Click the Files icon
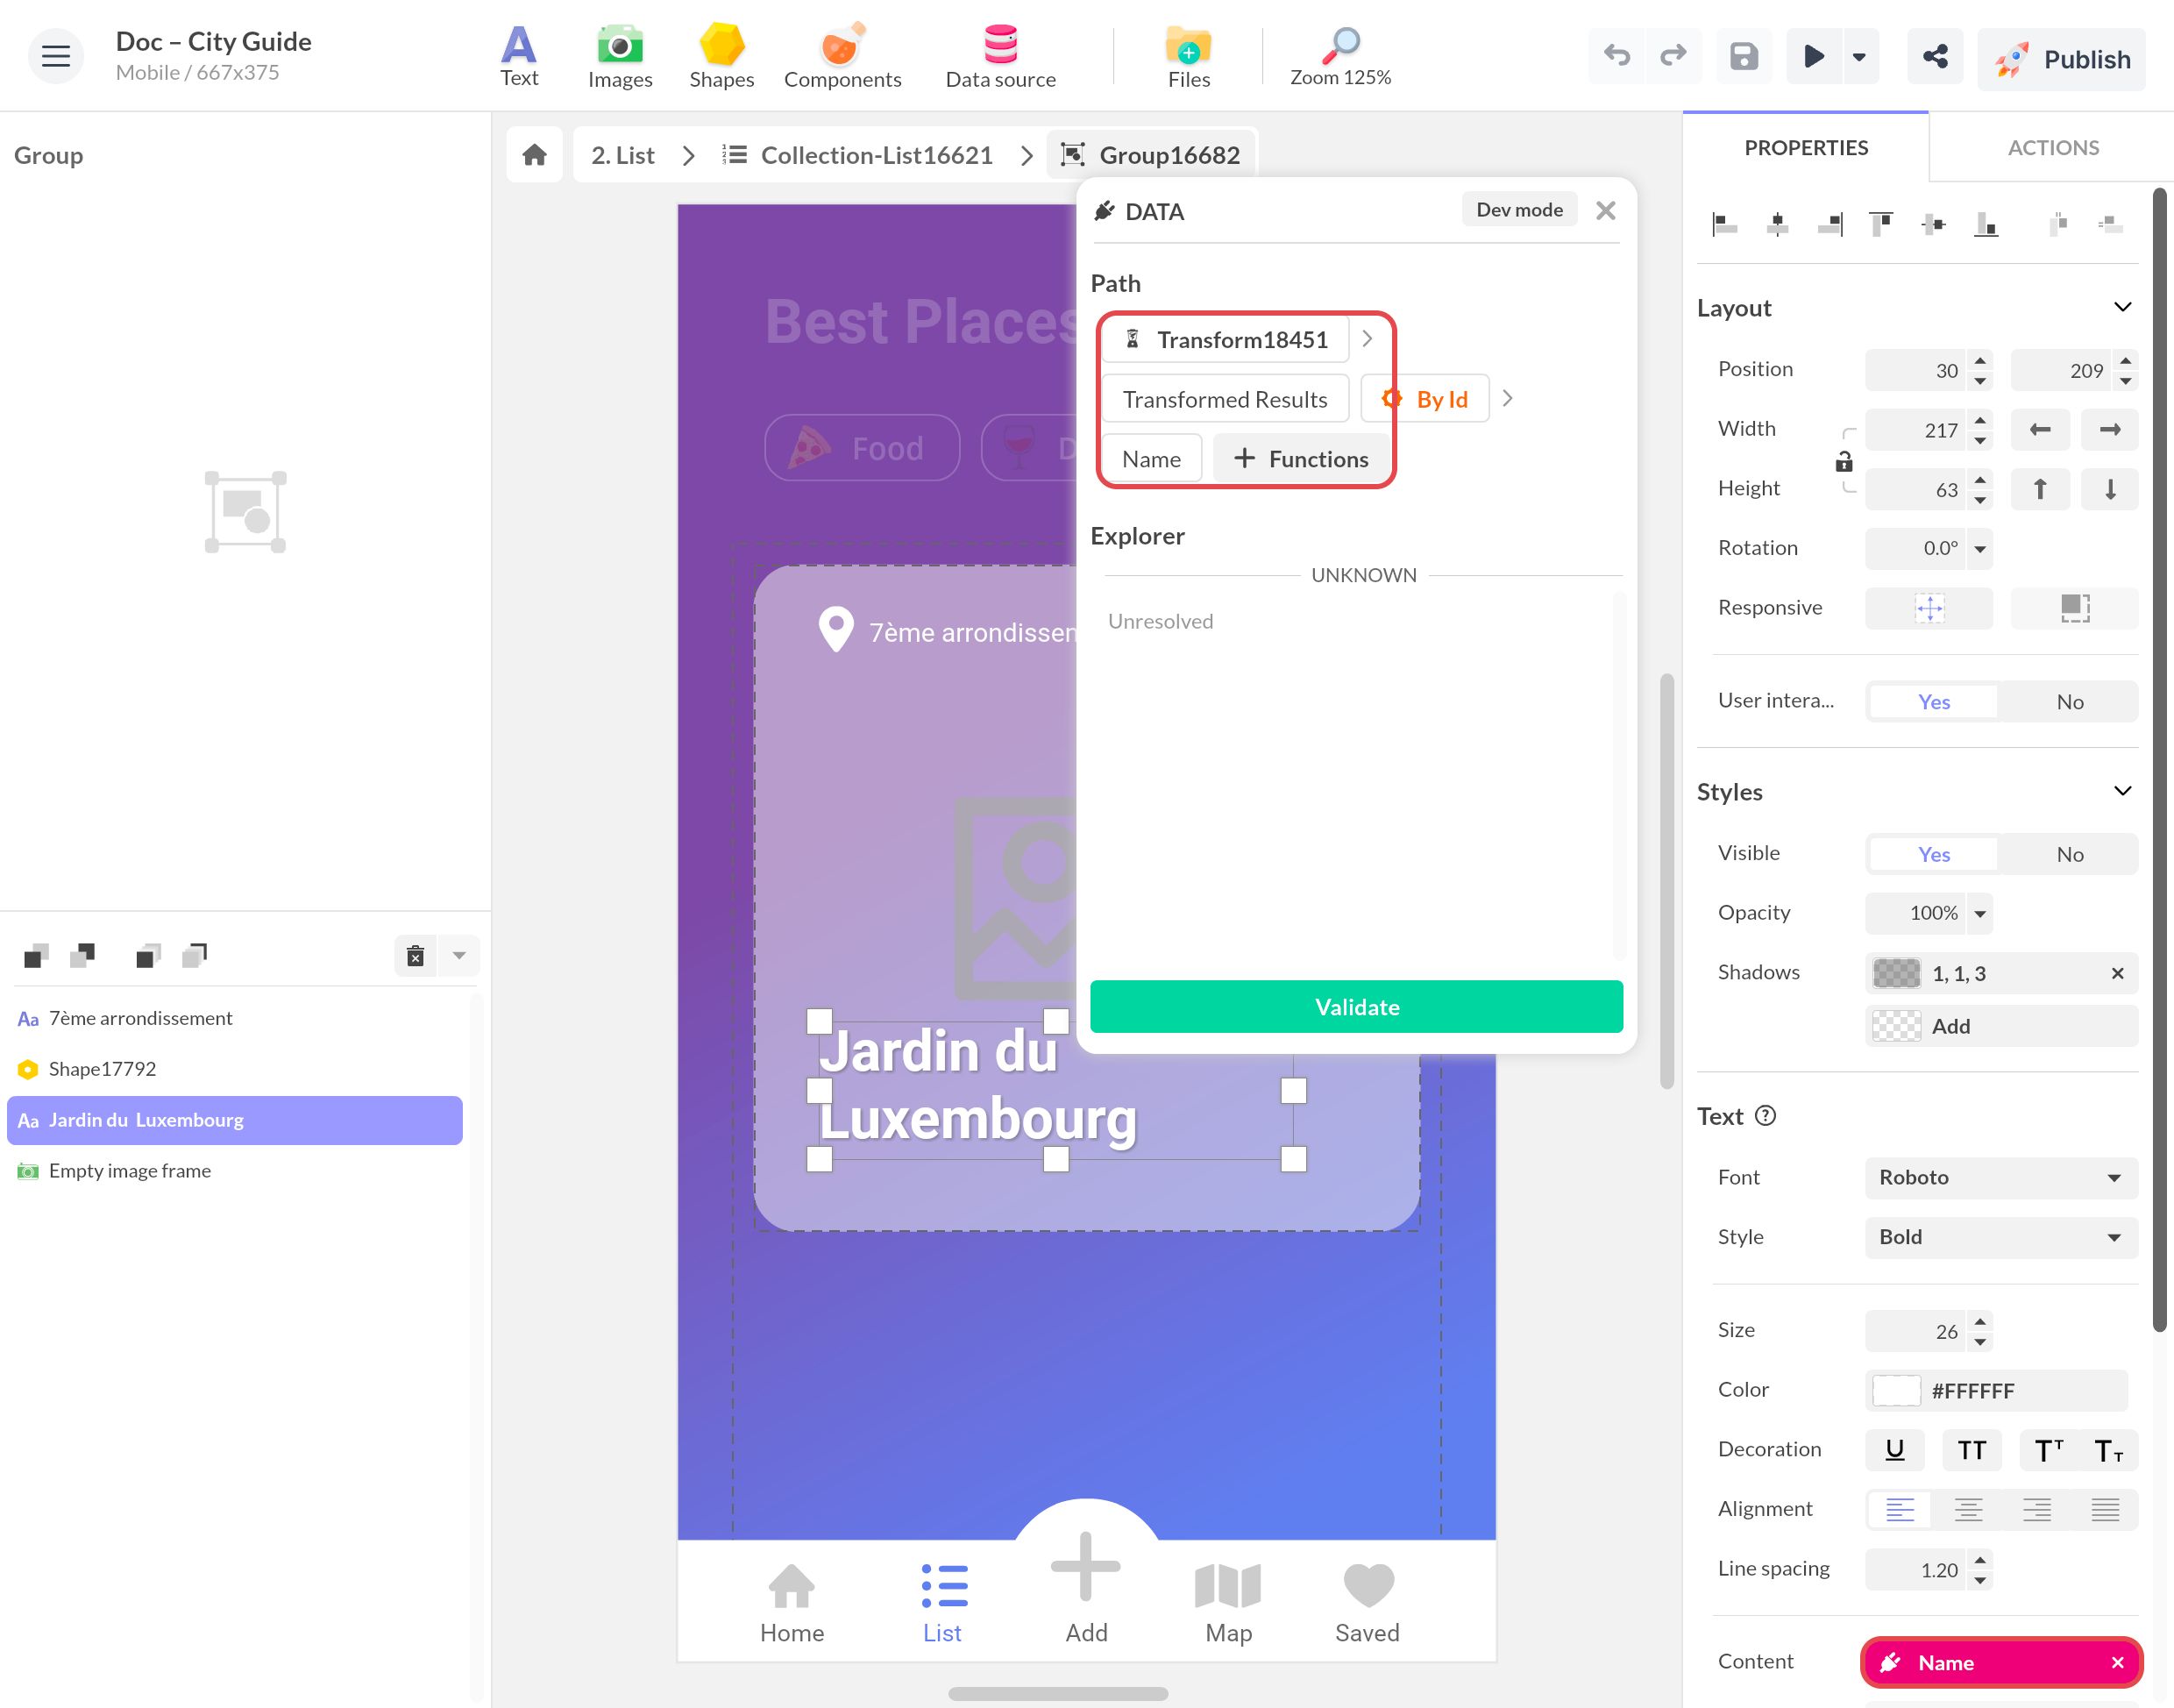The image size is (2174, 1708). pos(1189,57)
